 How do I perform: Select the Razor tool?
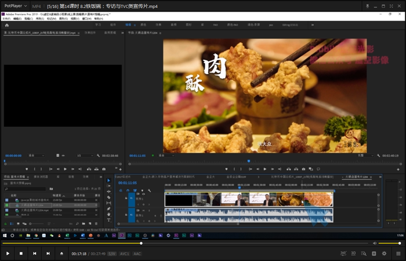[x=108, y=197]
